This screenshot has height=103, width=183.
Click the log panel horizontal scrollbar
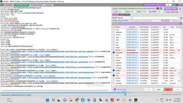(x=55, y=90)
